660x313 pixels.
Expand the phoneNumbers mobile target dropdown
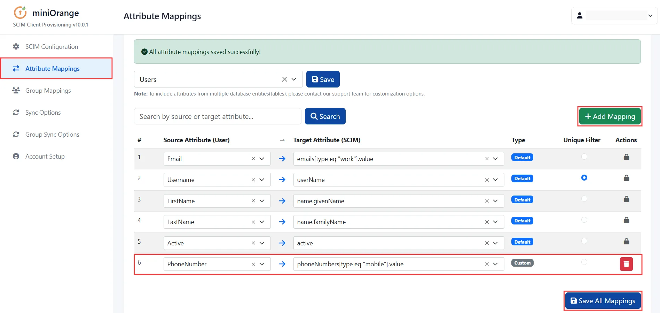(495, 264)
